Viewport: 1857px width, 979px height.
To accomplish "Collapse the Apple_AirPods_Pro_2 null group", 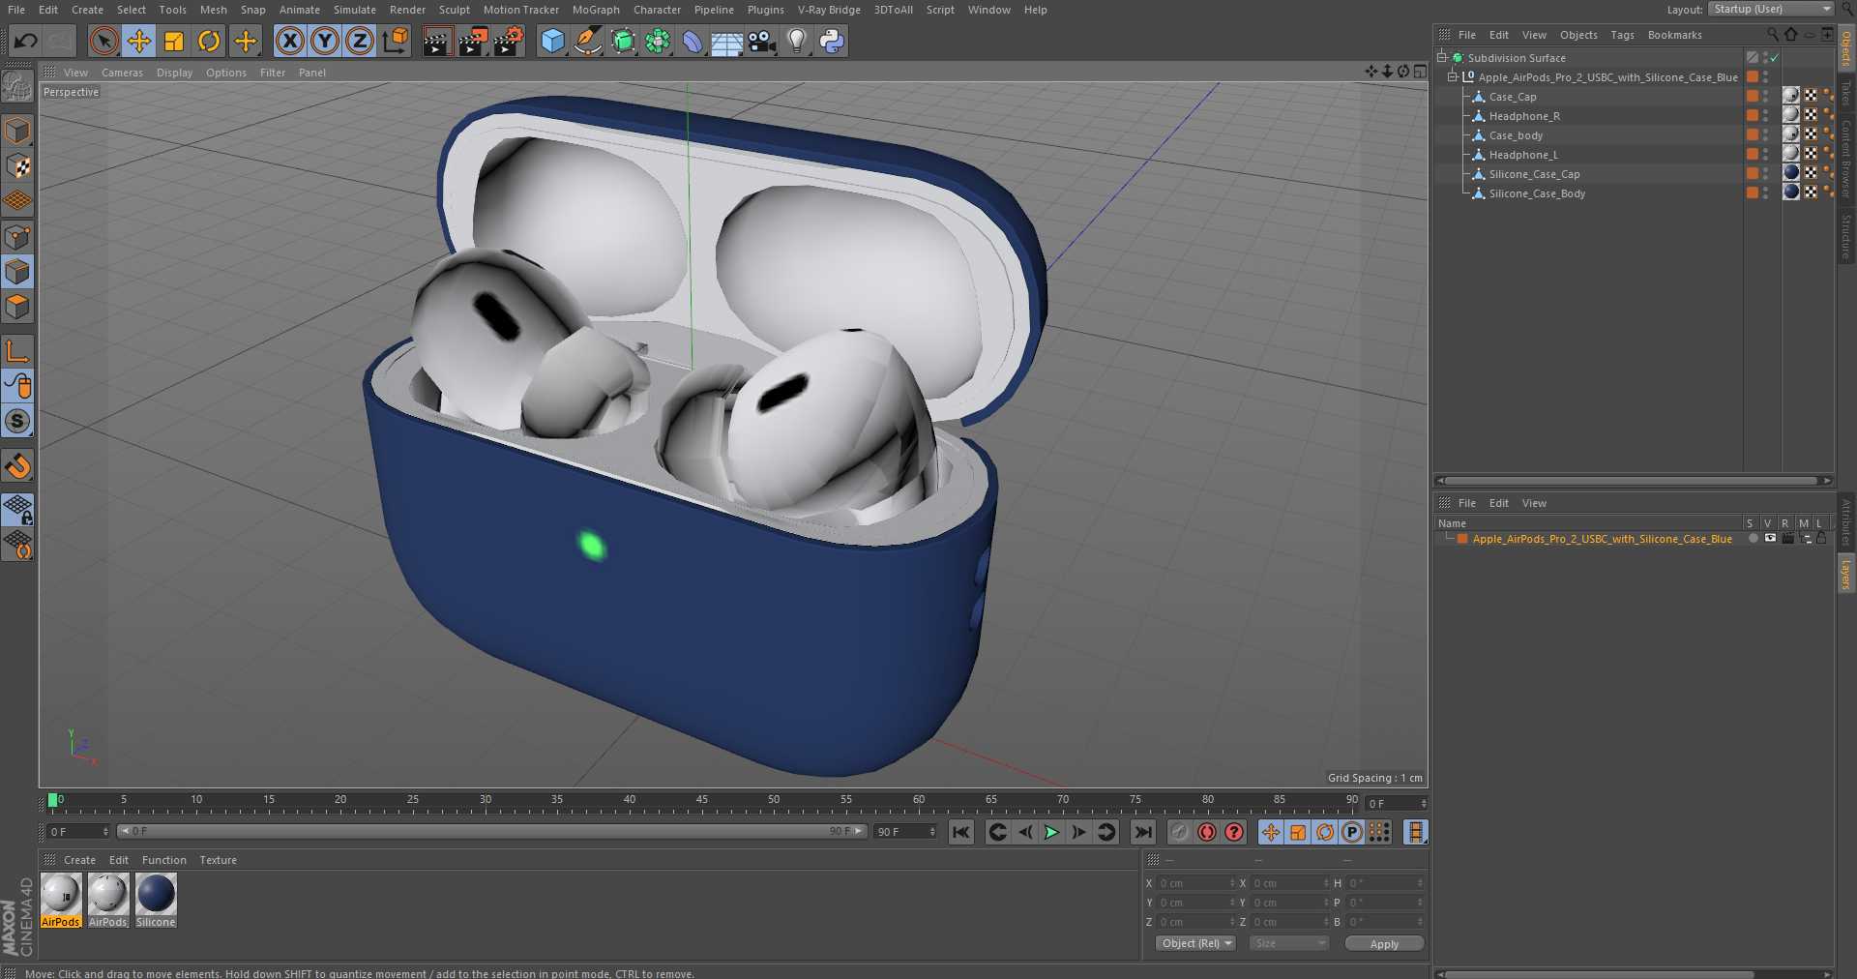I will pos(1452,77).
